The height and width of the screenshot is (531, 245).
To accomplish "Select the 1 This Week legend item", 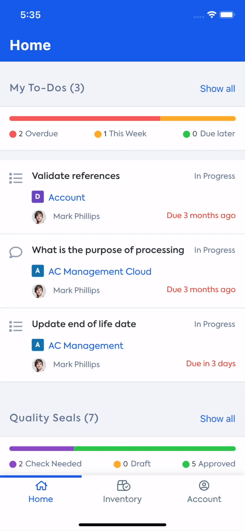I will 121,134.
